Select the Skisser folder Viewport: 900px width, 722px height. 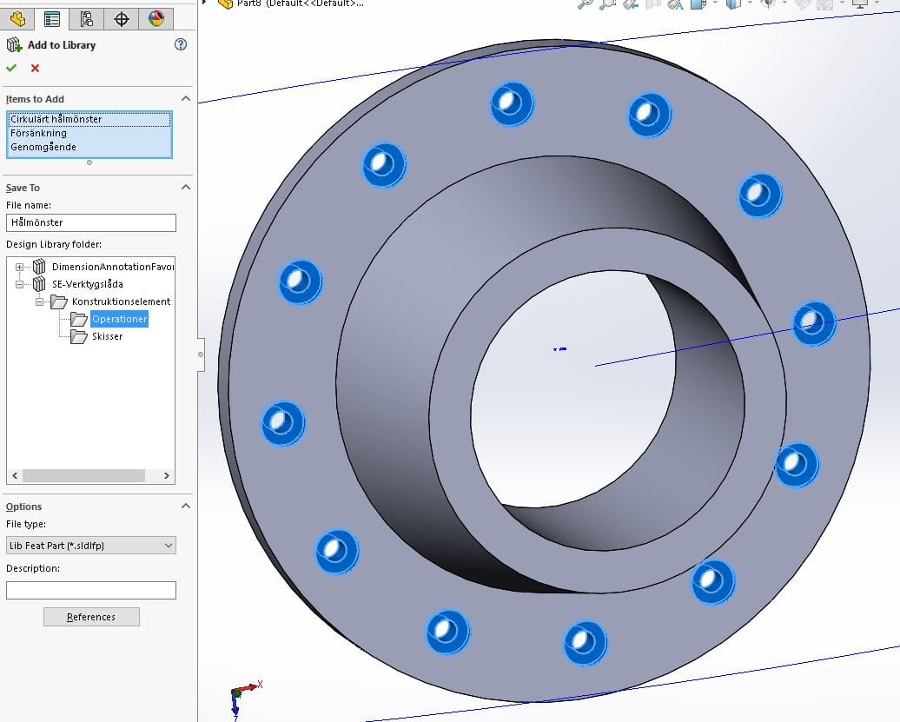tap(107, 336)
